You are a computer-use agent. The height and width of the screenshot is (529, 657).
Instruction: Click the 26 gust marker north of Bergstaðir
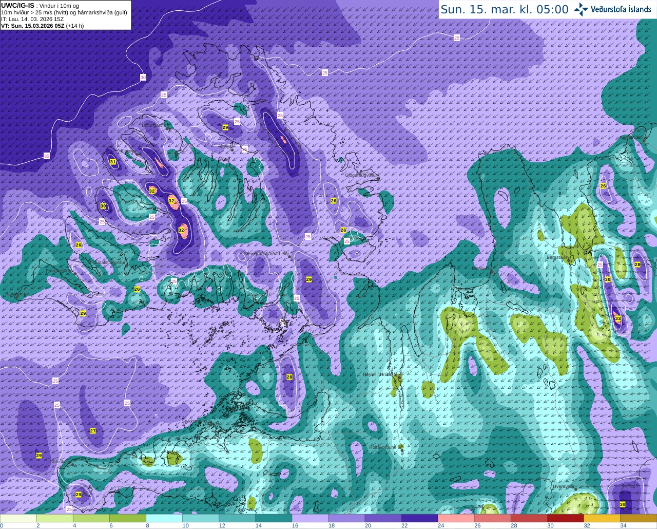tap(603, 186)
